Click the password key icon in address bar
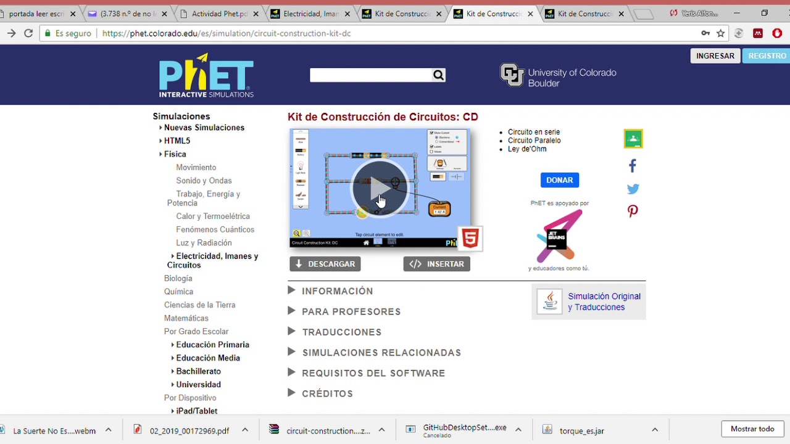Image resolution: width=790 pixels, height=444 pixels. tap(705, 33)
